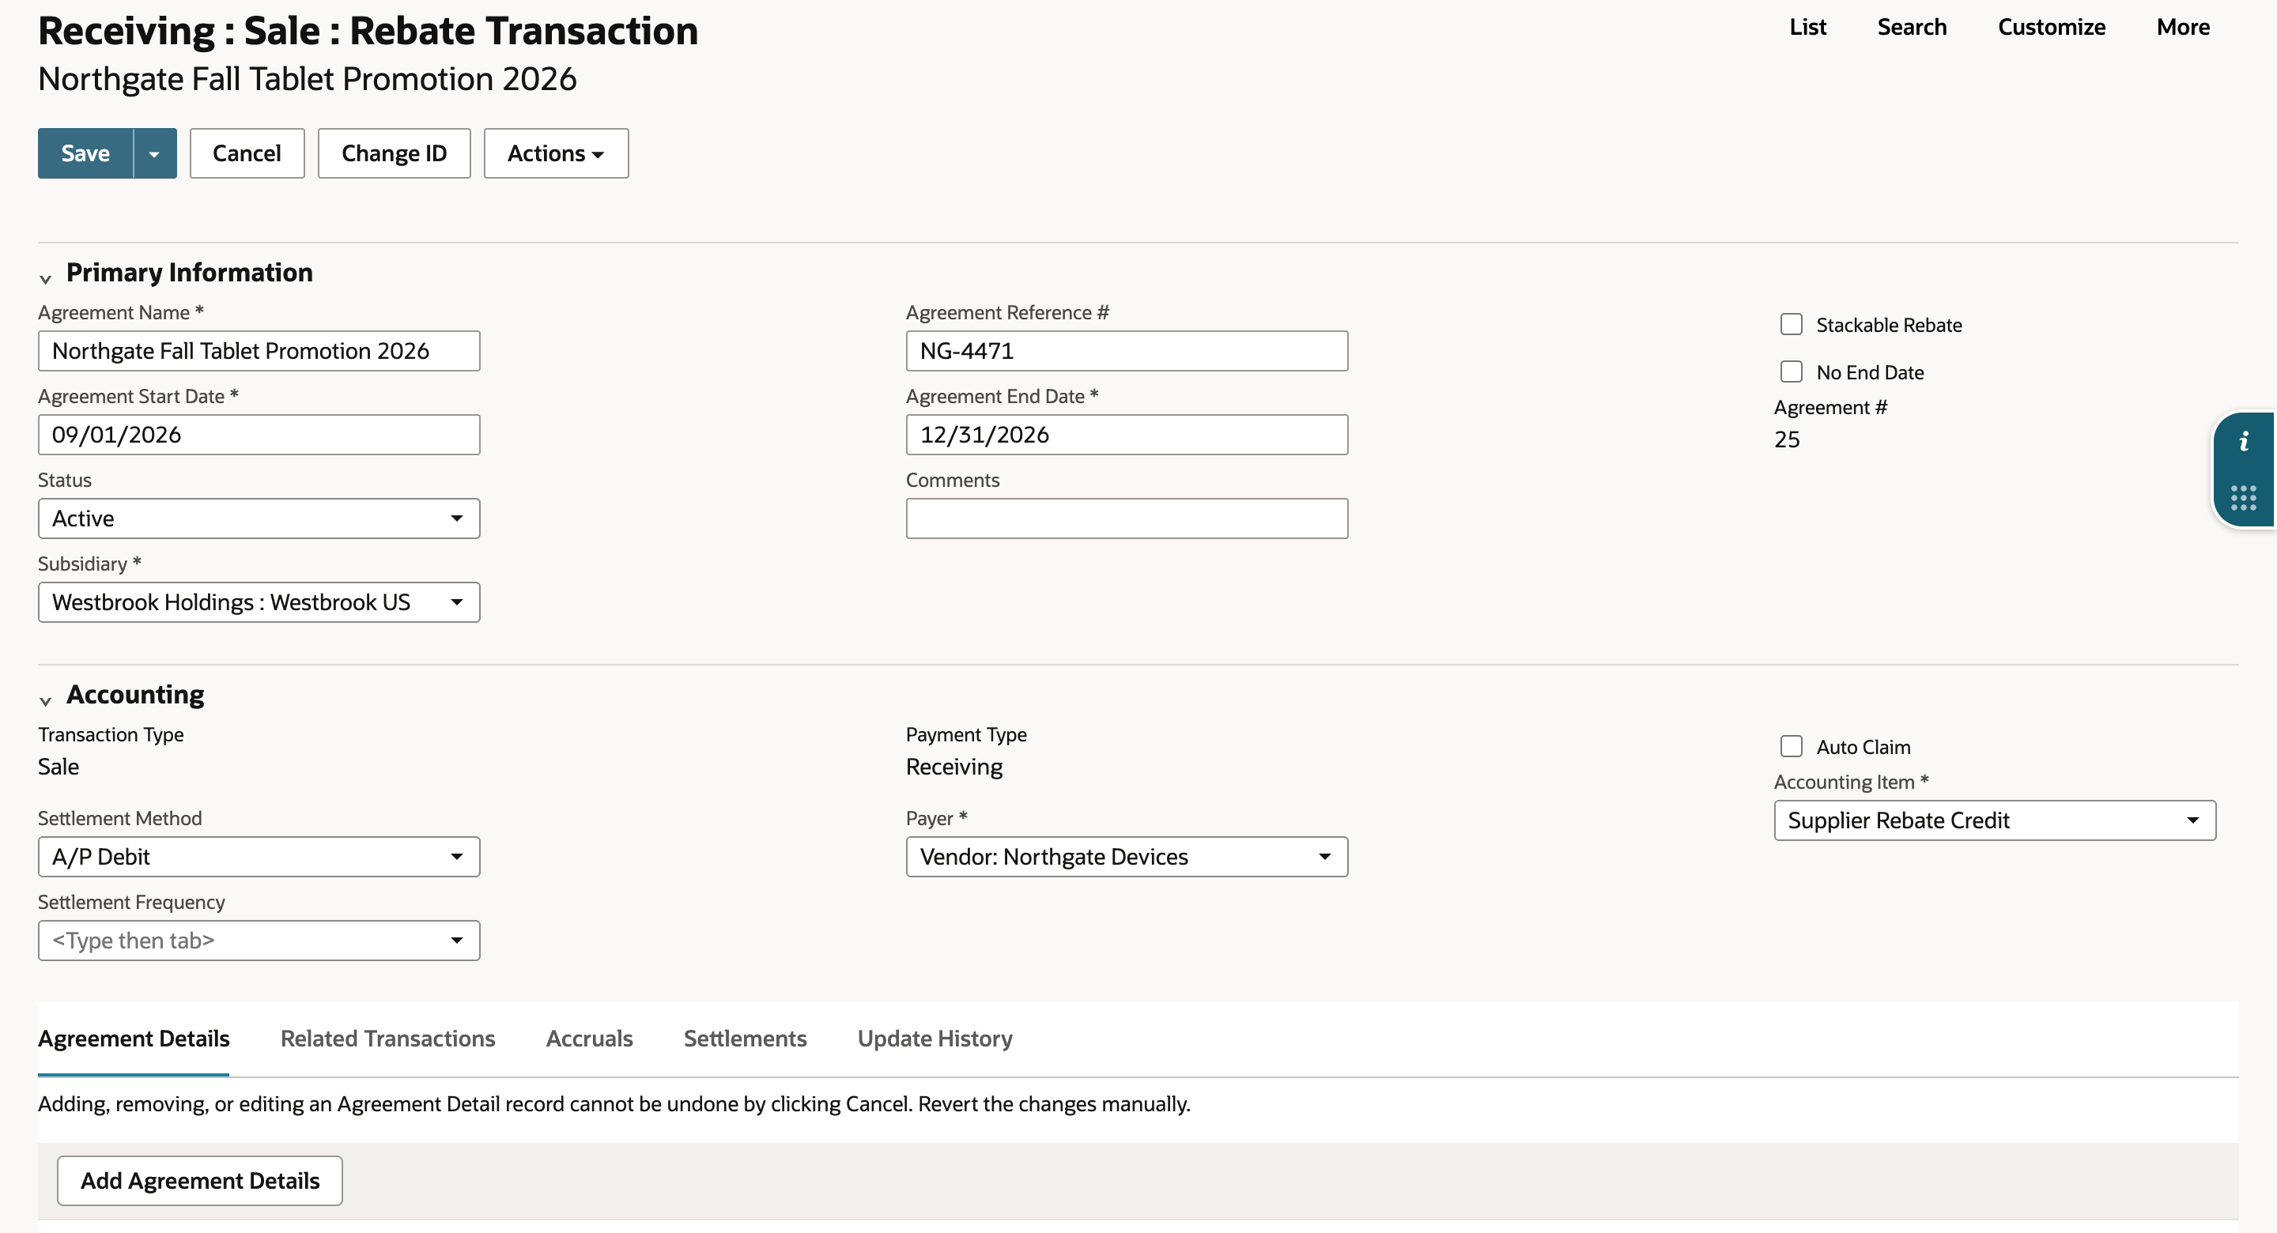Open the Actions menu button

[556, 154]
